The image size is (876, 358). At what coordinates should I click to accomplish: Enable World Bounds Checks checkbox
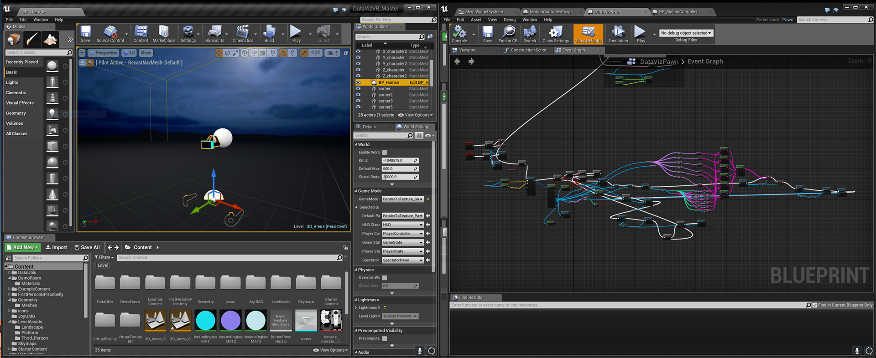pyautogui.click(x=384, y=153)
